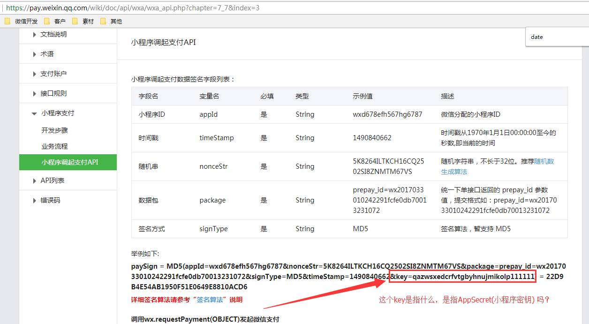Open the 开发步骤 sidebar page

tap(54, 130)
